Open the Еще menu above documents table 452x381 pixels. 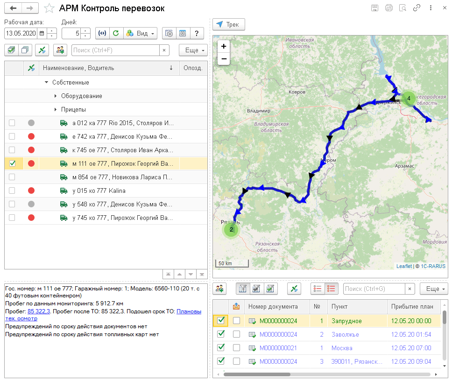coord(434,289)
